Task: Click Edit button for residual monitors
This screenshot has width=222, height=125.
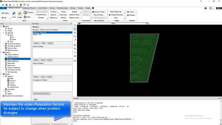Action: pos(44,43)
